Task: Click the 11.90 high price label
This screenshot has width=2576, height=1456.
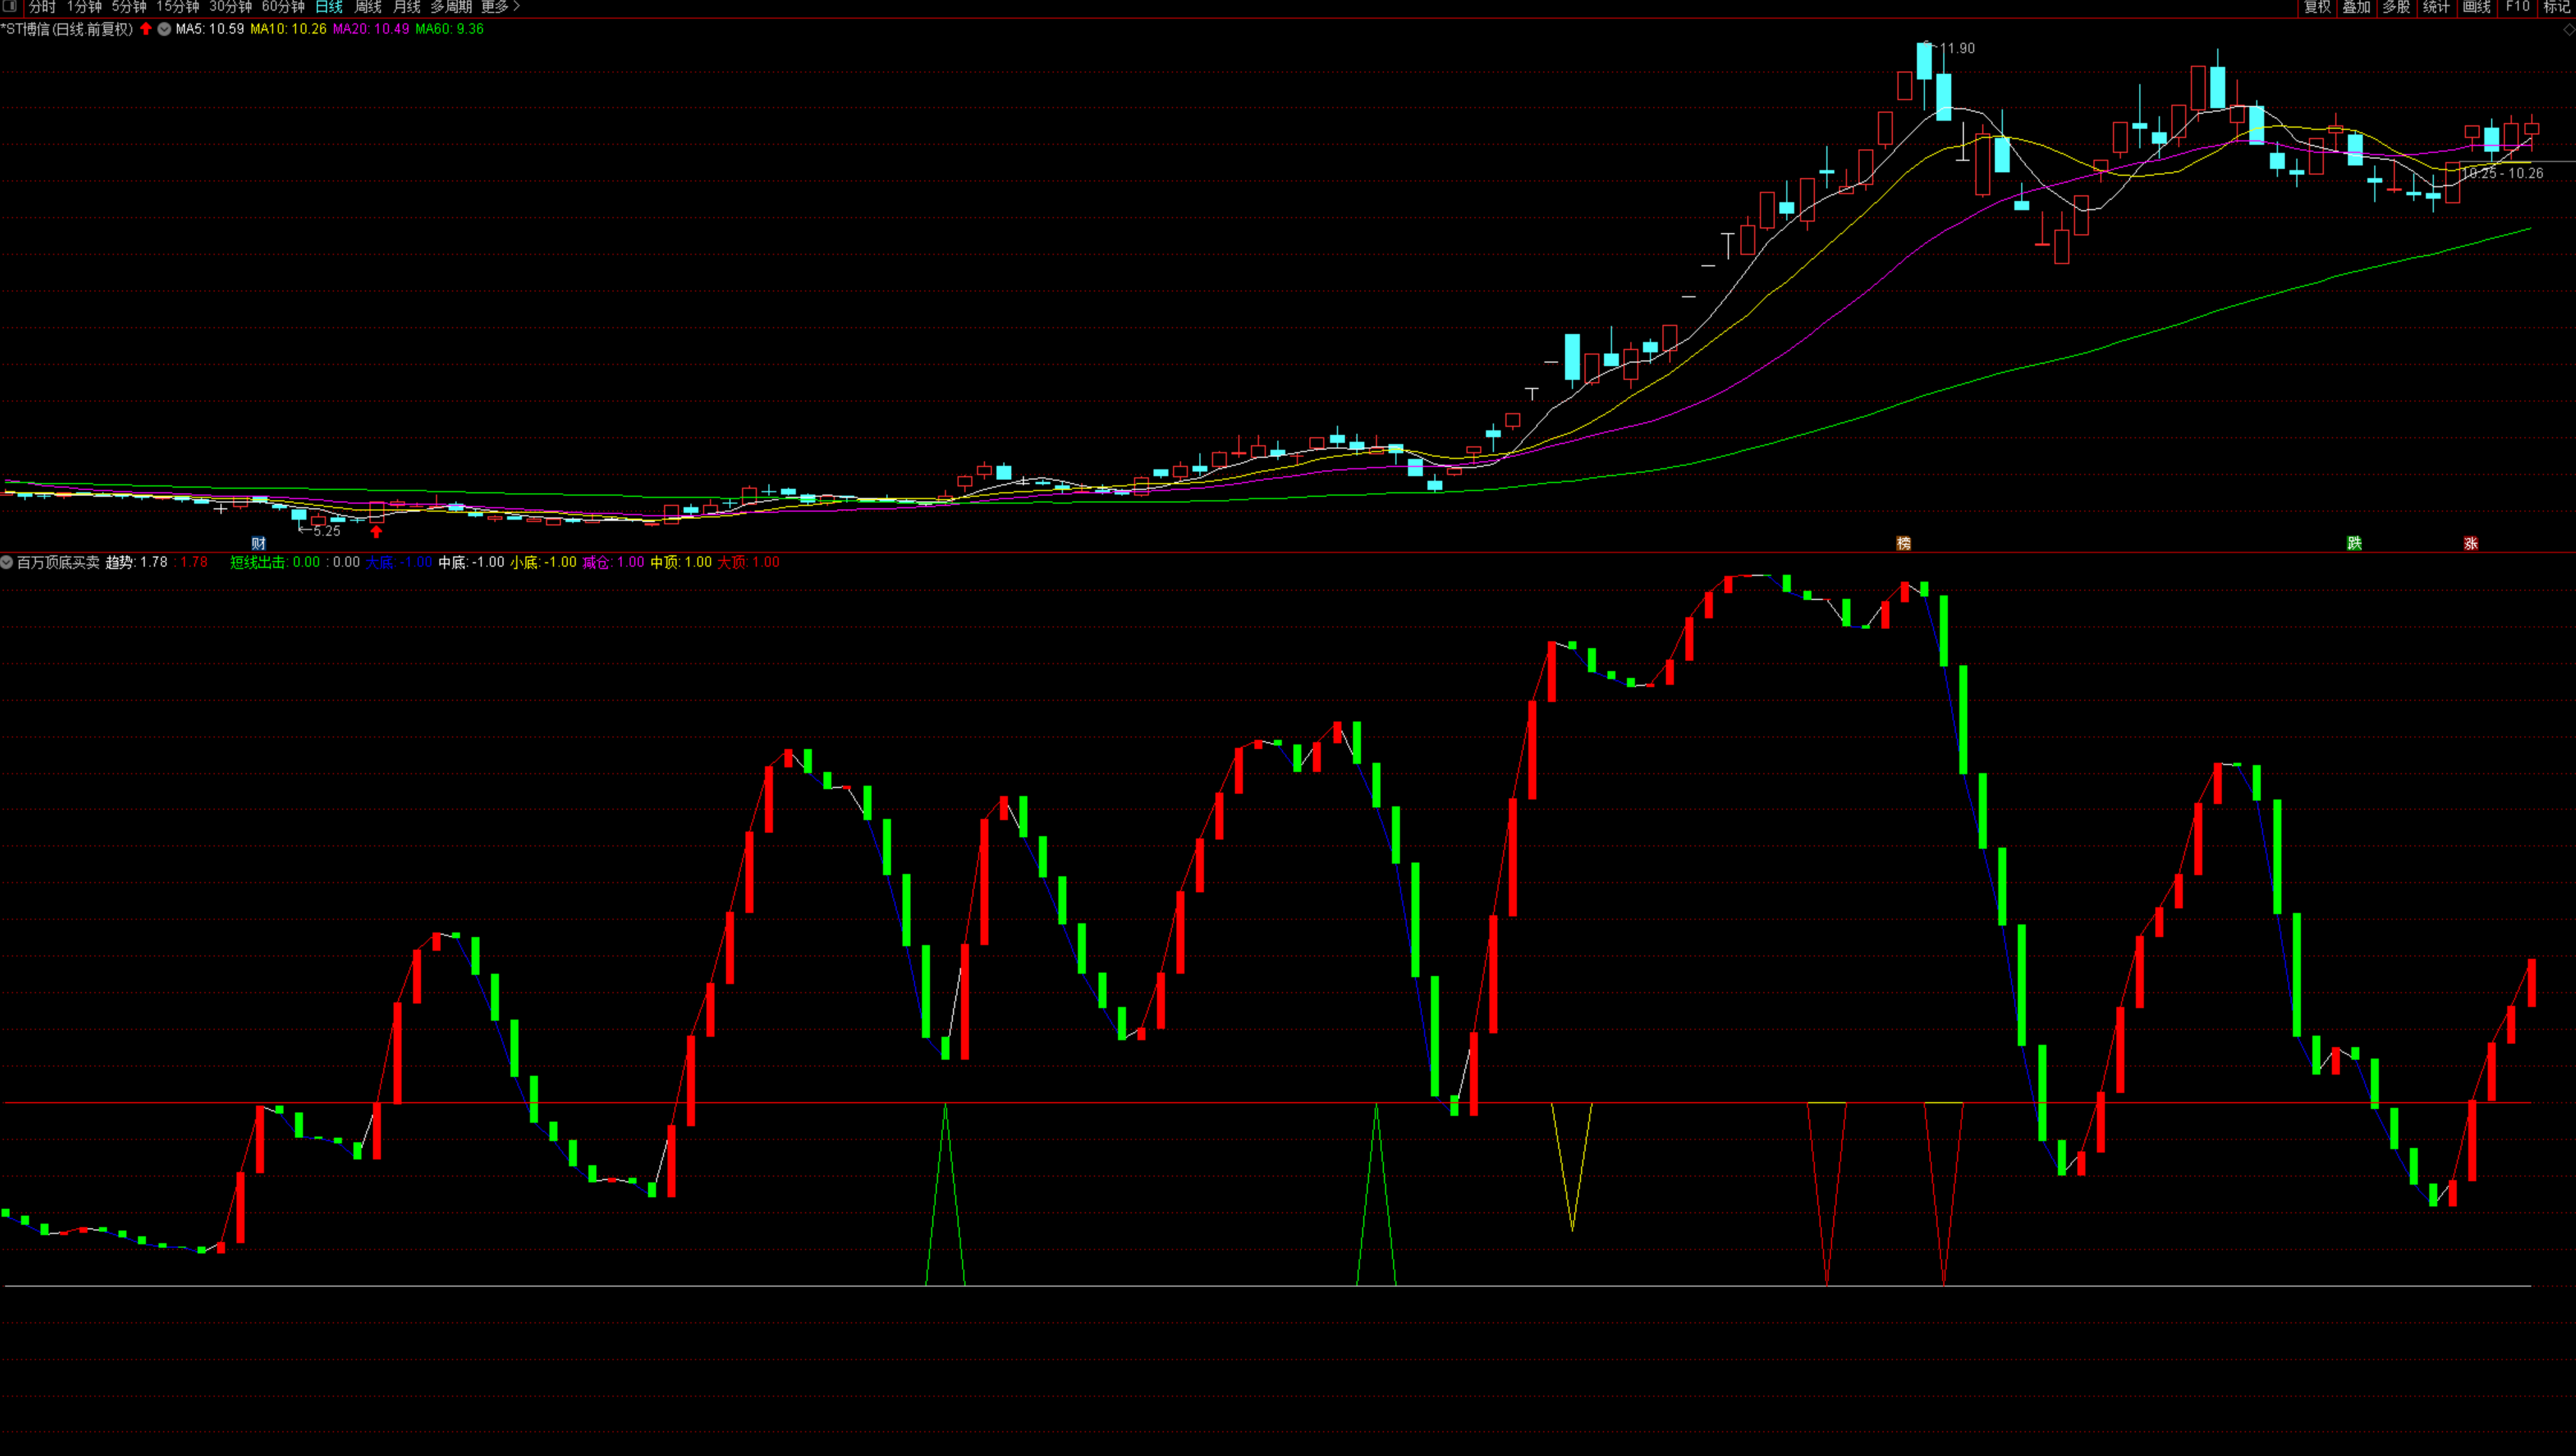Action: pos(1957,48)
